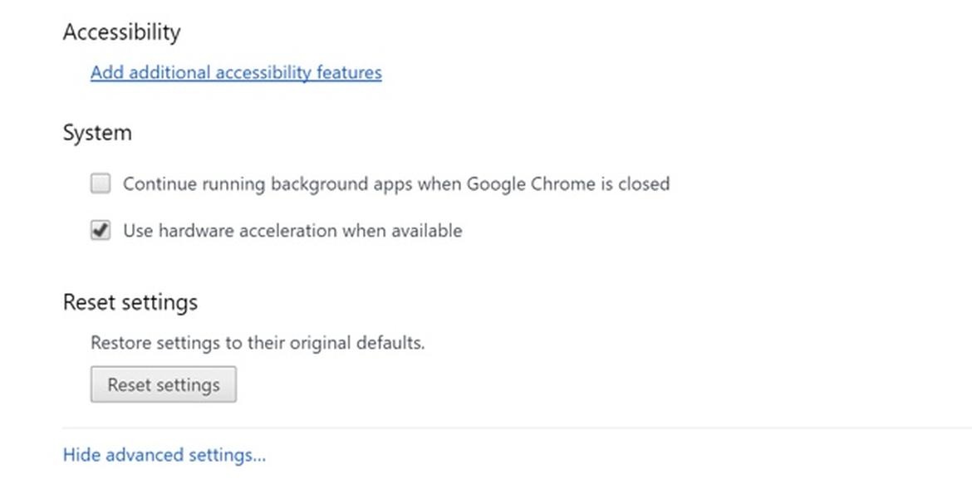Click the Restore settings to original defaults text
The width and height of the screenshot is (972, 489).
tap(258, 342)
